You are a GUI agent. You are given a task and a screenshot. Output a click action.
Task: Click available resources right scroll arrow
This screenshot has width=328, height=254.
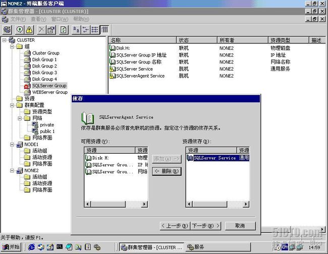[144, 204]
